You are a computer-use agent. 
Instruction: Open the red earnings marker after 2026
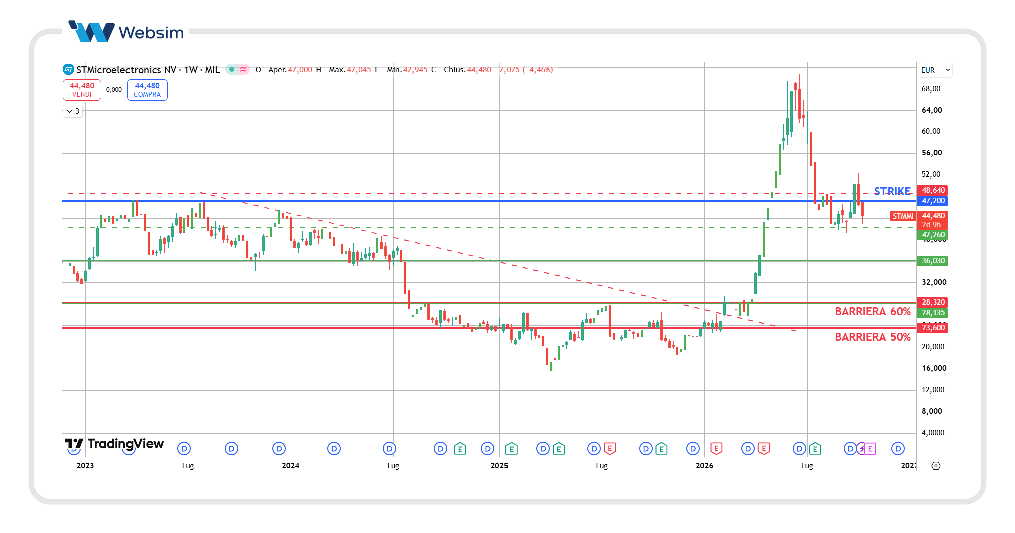(x=716, y=448)
